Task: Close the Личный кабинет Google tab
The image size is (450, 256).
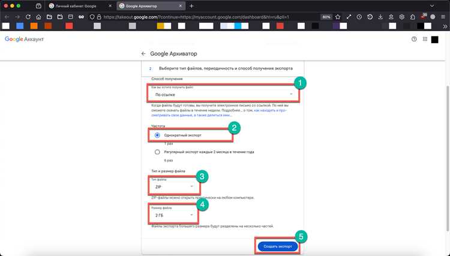Action: [110, 6]
